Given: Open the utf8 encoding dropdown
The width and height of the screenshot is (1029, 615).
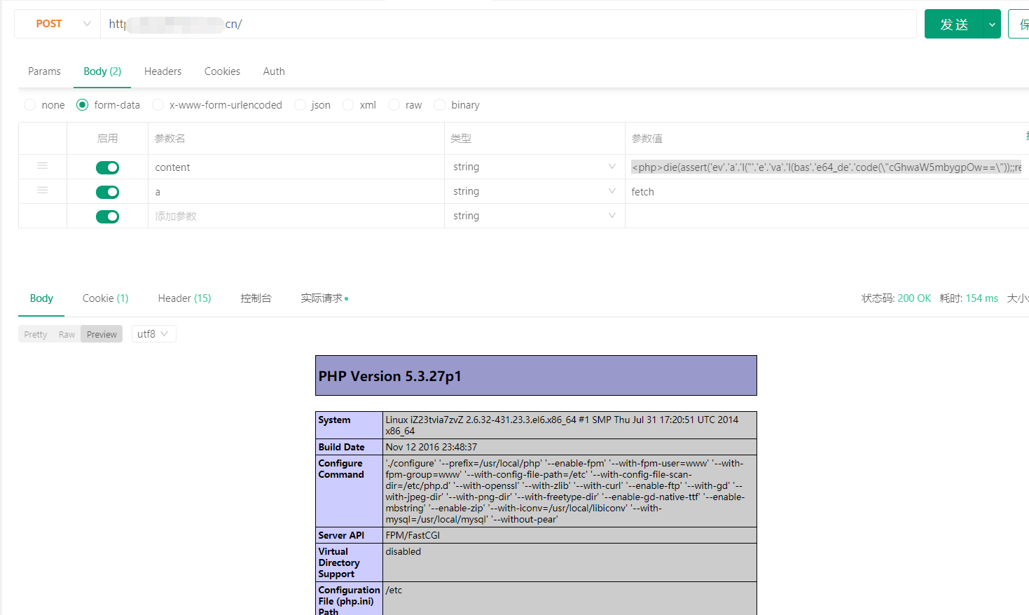Looking at the screenshot, I should (153, 334).
